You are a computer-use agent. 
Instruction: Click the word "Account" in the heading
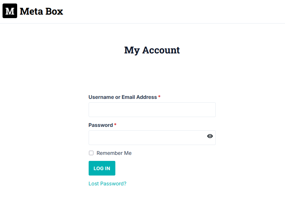tap(161, 50)
